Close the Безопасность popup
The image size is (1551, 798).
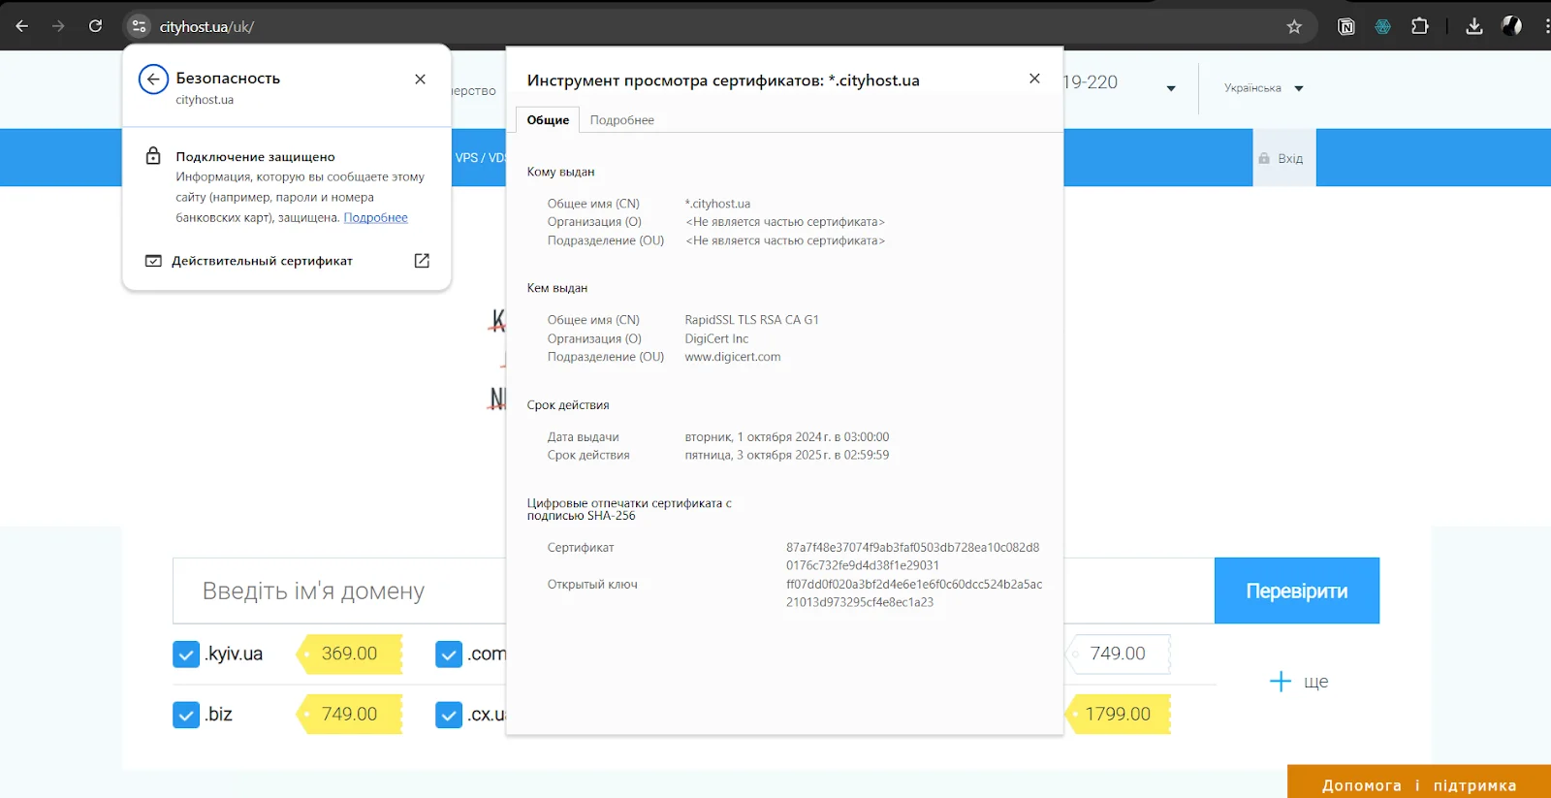[x=420, y=80]
